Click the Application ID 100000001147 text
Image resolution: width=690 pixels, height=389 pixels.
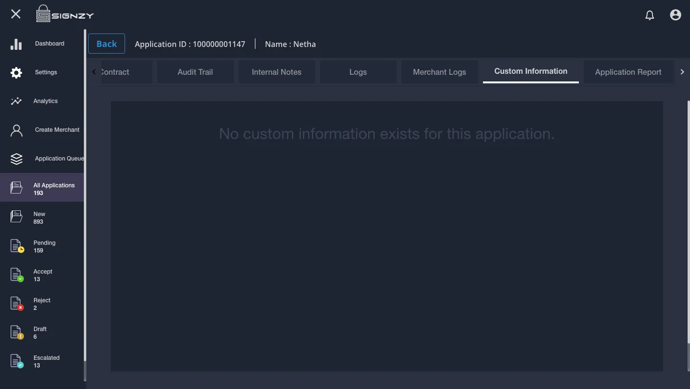coord(190,44)
